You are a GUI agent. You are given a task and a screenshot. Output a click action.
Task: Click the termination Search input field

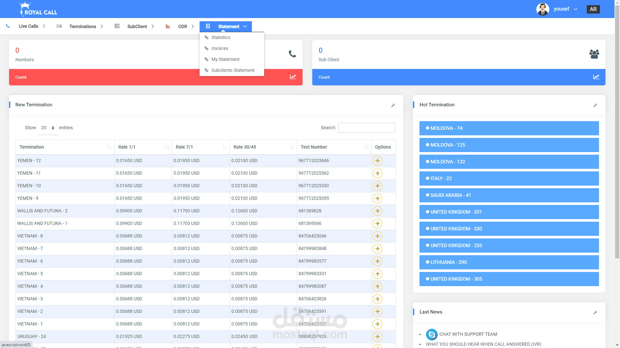click(x=366, y=128)
